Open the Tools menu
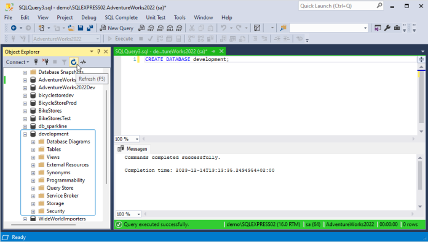428x242 pixels. click(180, 17)
